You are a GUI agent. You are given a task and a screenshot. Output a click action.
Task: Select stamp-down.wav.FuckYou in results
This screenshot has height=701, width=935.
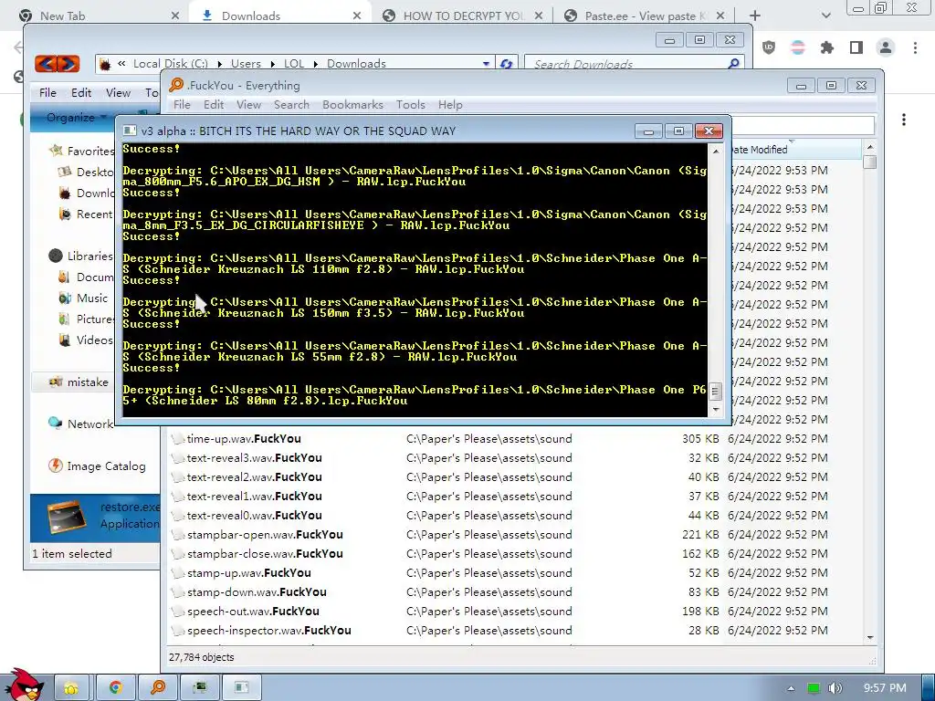pyautogui.click(x=257, y=591)
